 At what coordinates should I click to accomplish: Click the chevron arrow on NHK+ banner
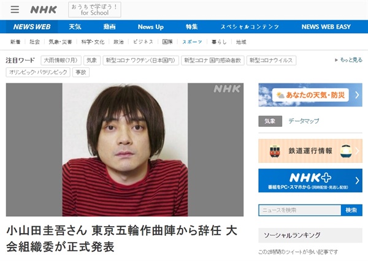[357, 181]
